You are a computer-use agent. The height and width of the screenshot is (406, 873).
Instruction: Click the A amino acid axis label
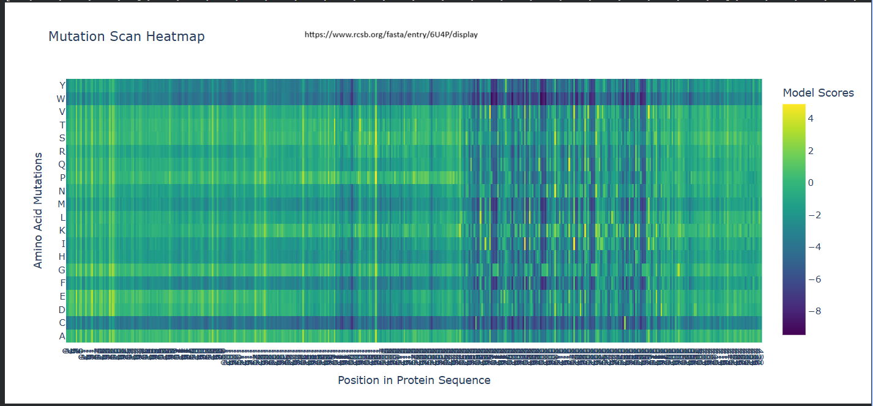click(x=62, y=336)
